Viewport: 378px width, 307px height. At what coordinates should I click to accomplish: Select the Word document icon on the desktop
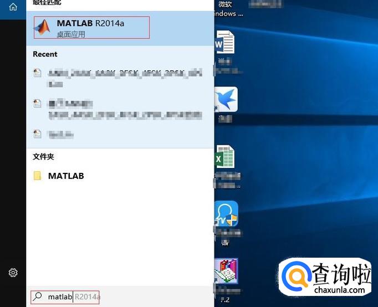coord(224,42)
